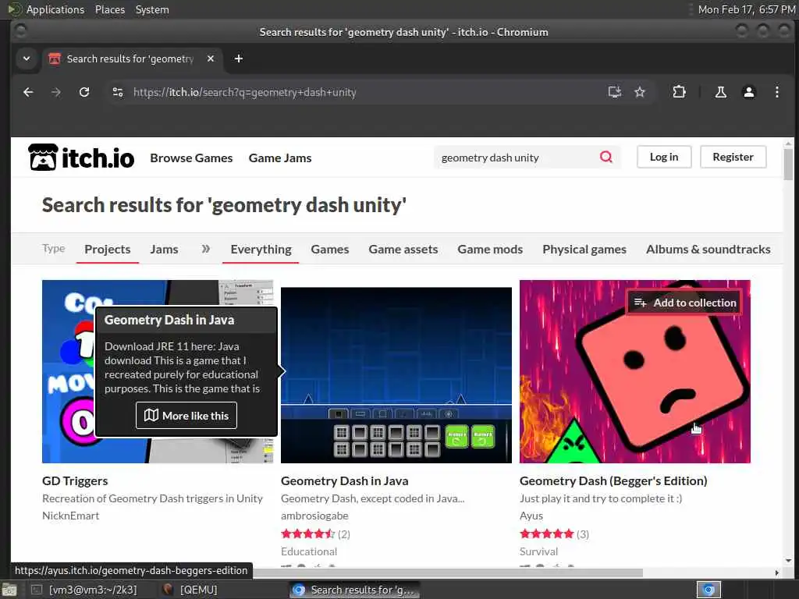Select the Projects type tab
799x599 pixels.
click(x=108, y=249)
